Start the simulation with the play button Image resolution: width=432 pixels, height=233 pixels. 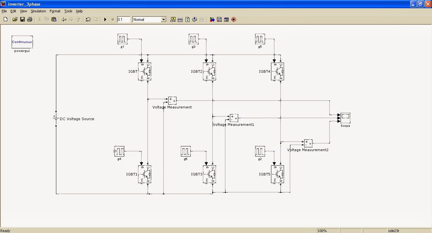tap(105, 20)
